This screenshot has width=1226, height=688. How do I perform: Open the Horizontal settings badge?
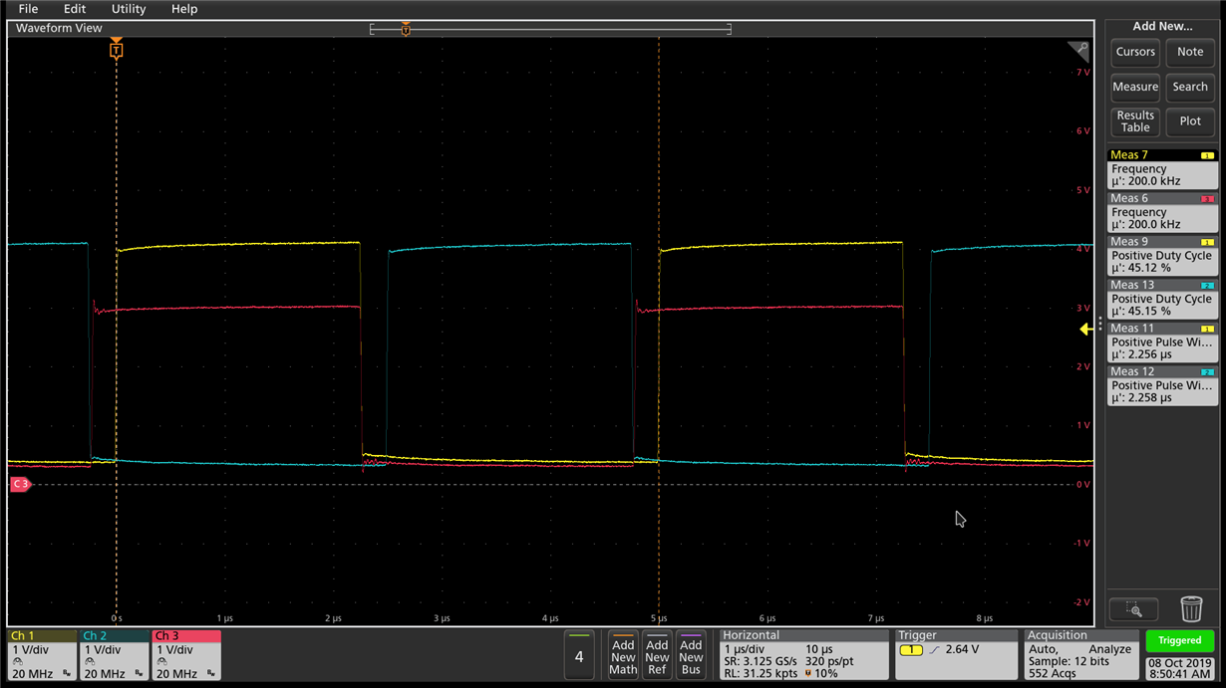click(x=803, y=655)
